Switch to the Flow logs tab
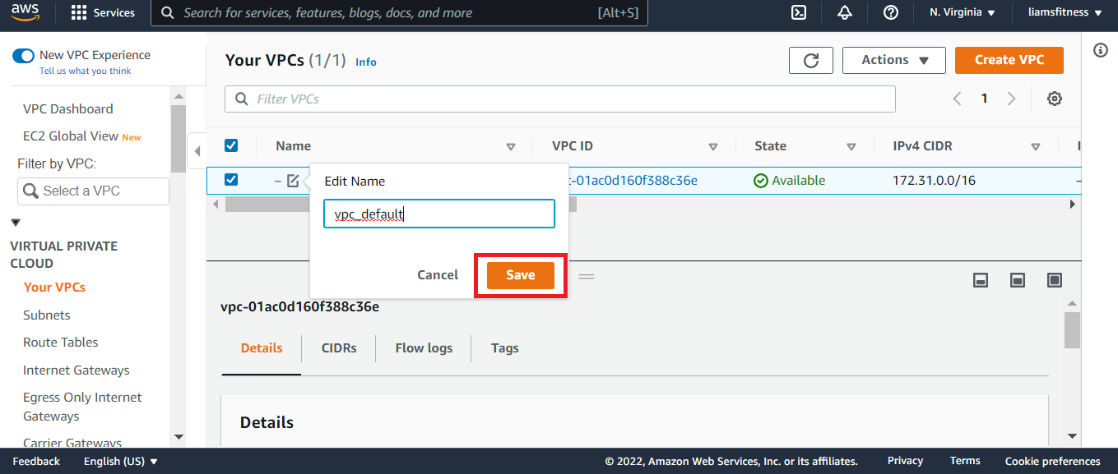1118x474 pixels. pyautogui.click(x=424, y=348)
